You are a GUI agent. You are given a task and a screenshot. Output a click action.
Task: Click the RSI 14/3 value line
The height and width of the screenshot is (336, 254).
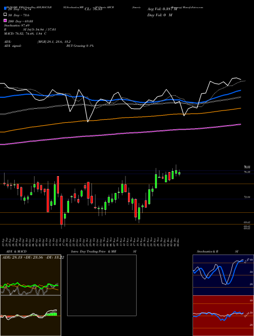[30, 30]
